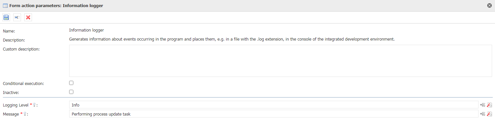Click into the Custom description text area
495x121 pixels.
(x=280, y=61)
